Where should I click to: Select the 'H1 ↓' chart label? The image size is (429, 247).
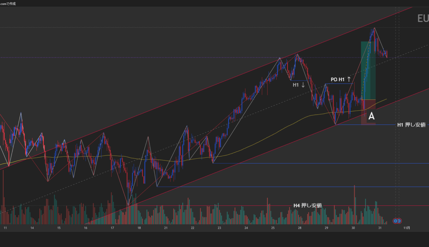tap(299, 85)
